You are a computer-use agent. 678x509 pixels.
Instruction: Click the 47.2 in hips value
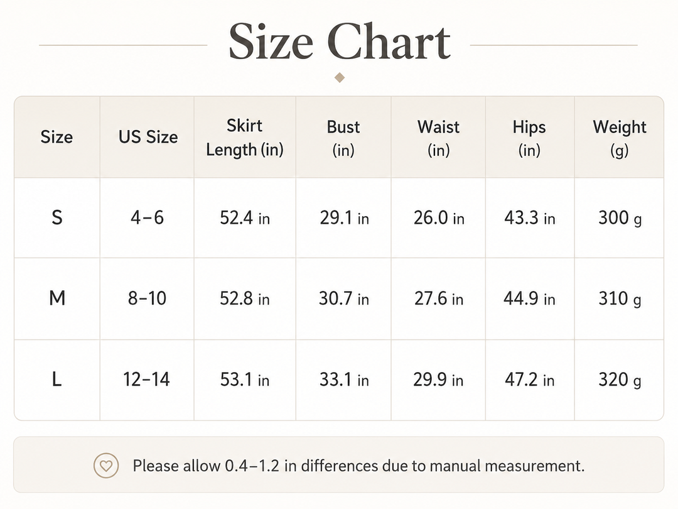point(529,380)
